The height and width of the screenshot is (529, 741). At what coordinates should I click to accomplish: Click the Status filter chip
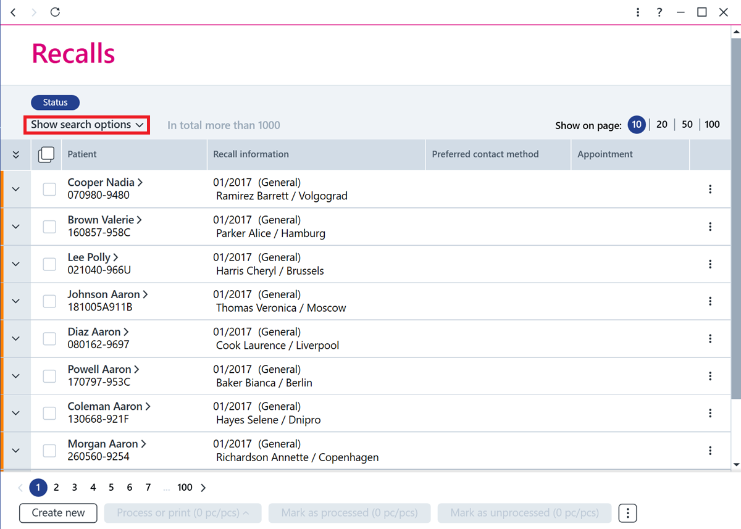click(x=56, y=103)
